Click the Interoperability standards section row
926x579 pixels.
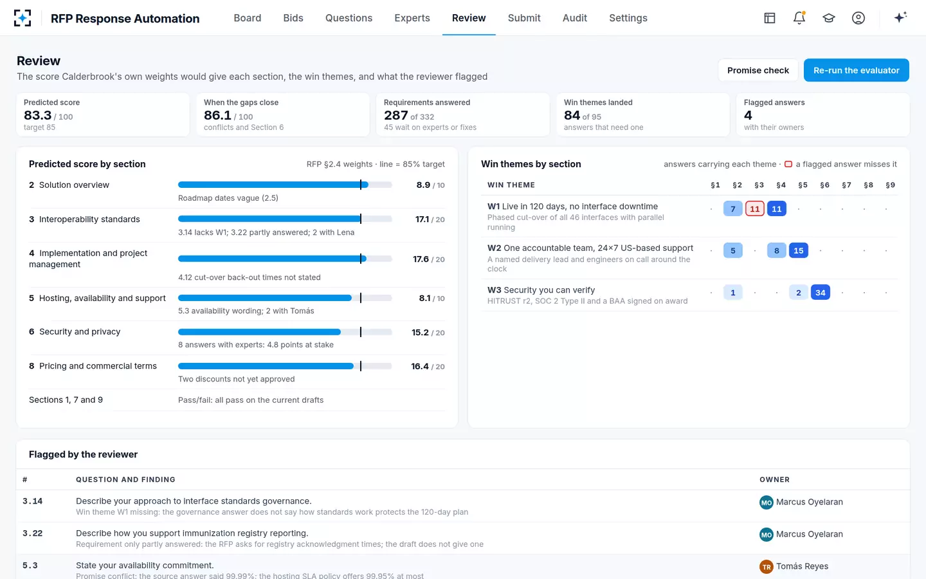coord(237,225)
